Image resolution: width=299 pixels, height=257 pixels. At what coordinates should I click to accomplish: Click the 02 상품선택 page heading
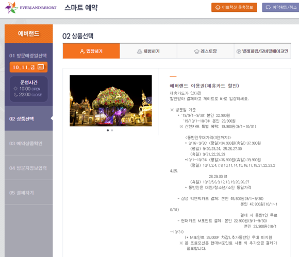pyautogui.click(x=78, y=36)
